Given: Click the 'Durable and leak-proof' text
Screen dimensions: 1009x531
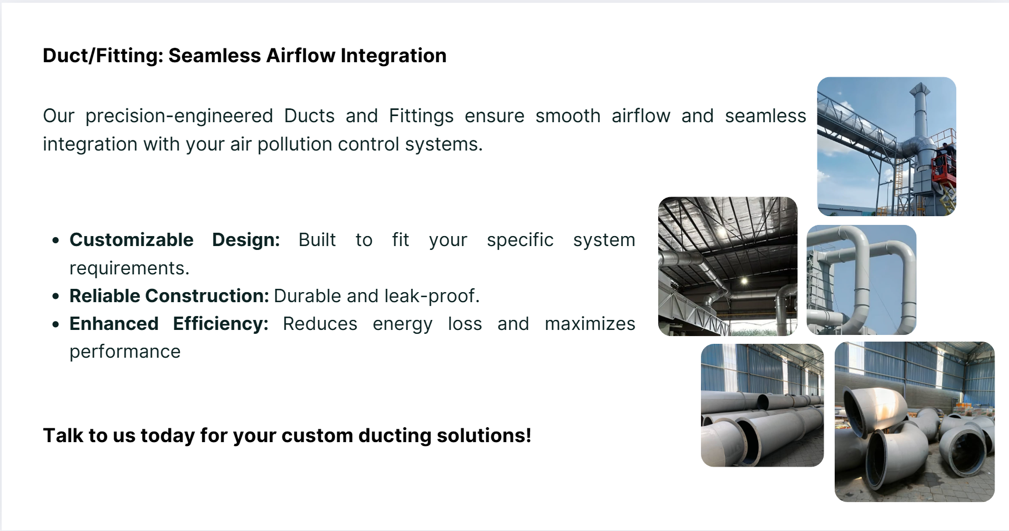Looking at the screenshot, I should (377, 296).
